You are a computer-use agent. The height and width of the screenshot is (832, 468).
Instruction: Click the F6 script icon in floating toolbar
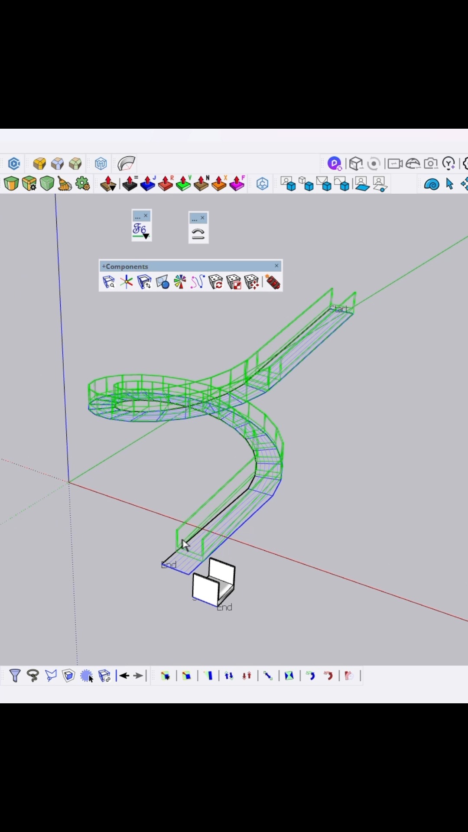click(141, 231)
